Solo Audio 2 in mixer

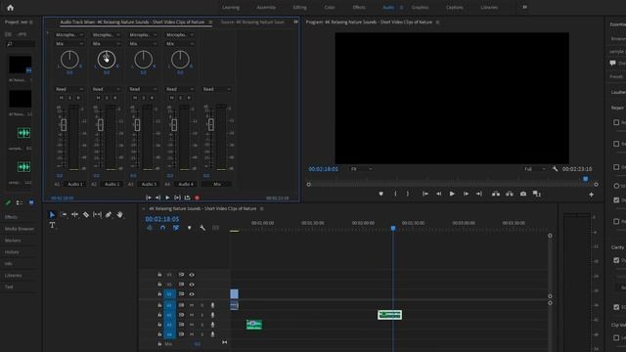107,98
